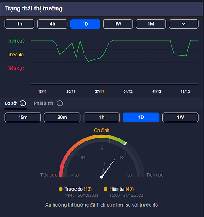Click the 15:00 - 21/12/2023 timestamp
The height and width of the screenshot is (217, 204).
(127, 195)
